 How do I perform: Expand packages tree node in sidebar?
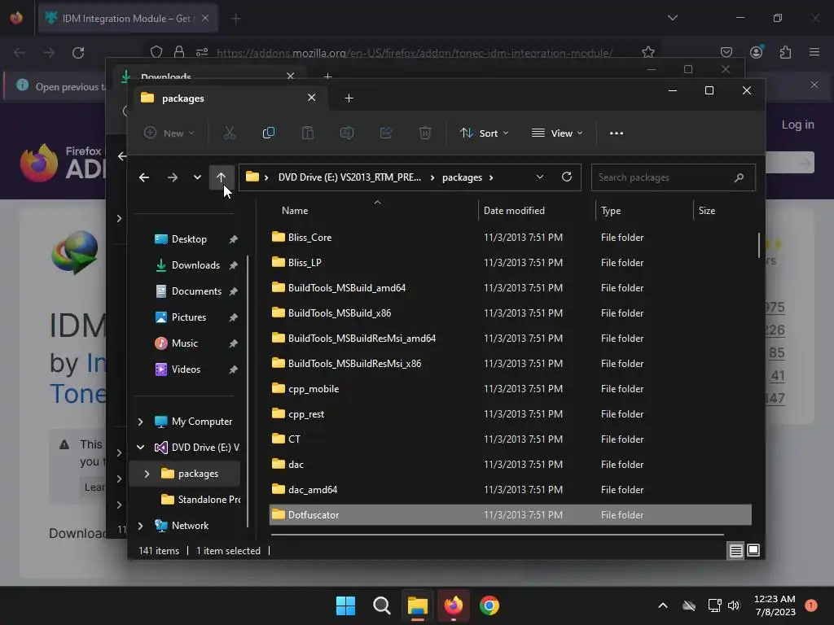147,474
